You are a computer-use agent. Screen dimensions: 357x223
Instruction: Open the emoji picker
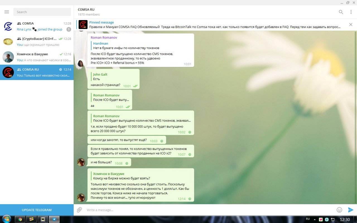coord(339,210)
